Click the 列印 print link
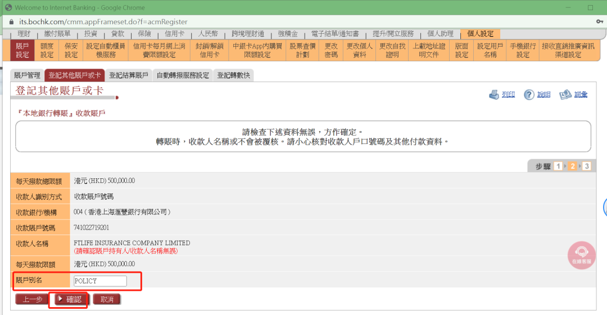607x315 pixels. 508,94
